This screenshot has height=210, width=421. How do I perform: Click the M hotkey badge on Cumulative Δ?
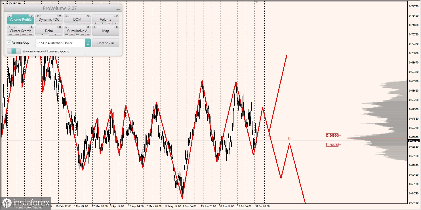(x=66, y=27)
